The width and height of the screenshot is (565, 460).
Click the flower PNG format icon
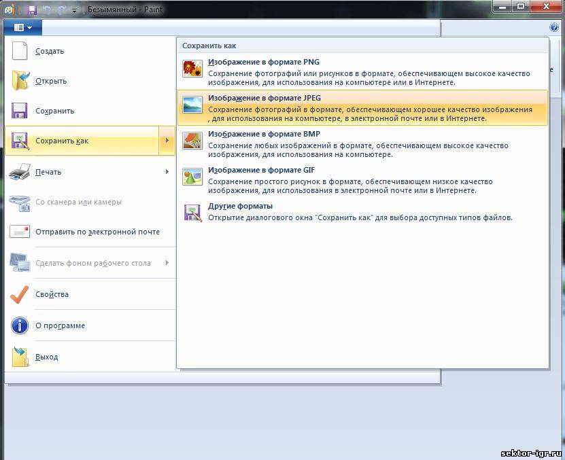(192, 69)
